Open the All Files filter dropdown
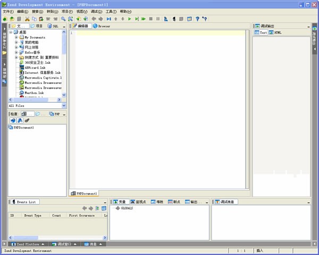This screenshot has height=255, width=319. [x=64, y=106]
